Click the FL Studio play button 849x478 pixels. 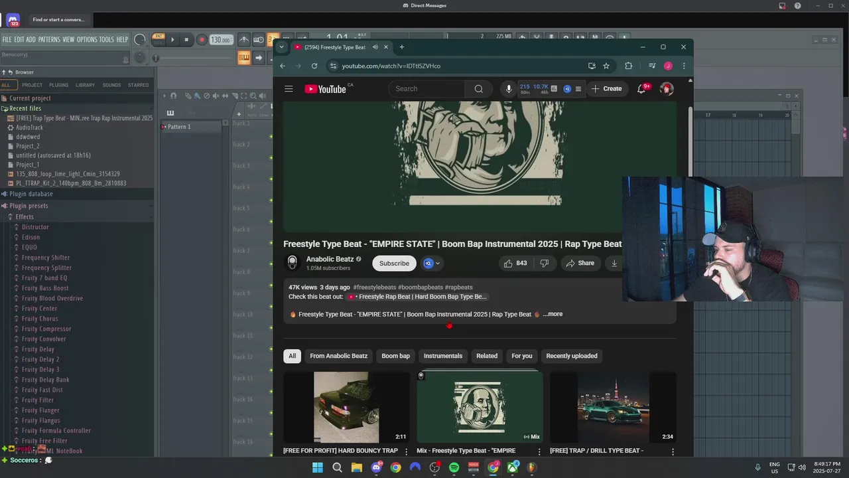point(172,40)
